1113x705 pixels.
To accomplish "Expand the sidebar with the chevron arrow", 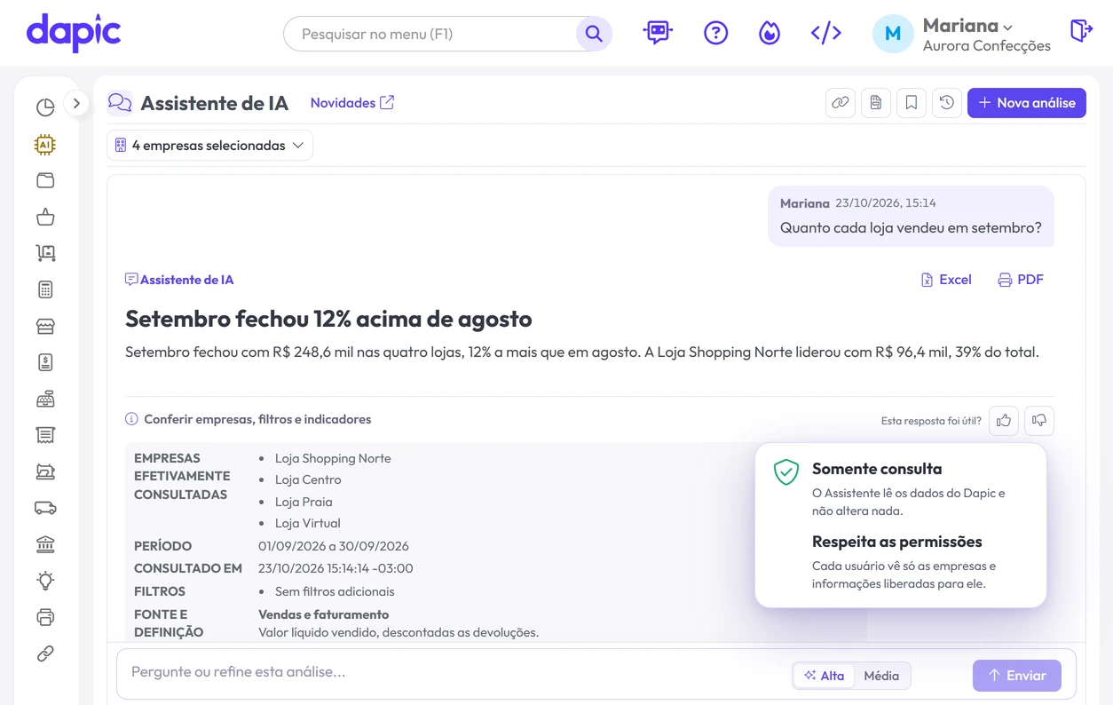I will coord(76,103).
